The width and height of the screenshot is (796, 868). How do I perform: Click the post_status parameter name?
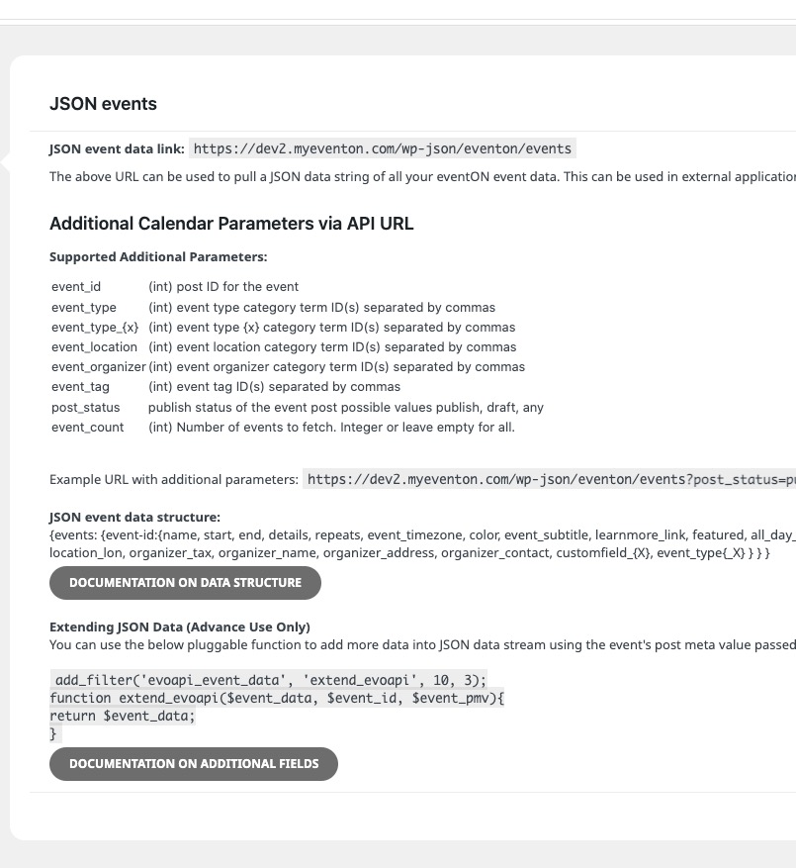85,408
